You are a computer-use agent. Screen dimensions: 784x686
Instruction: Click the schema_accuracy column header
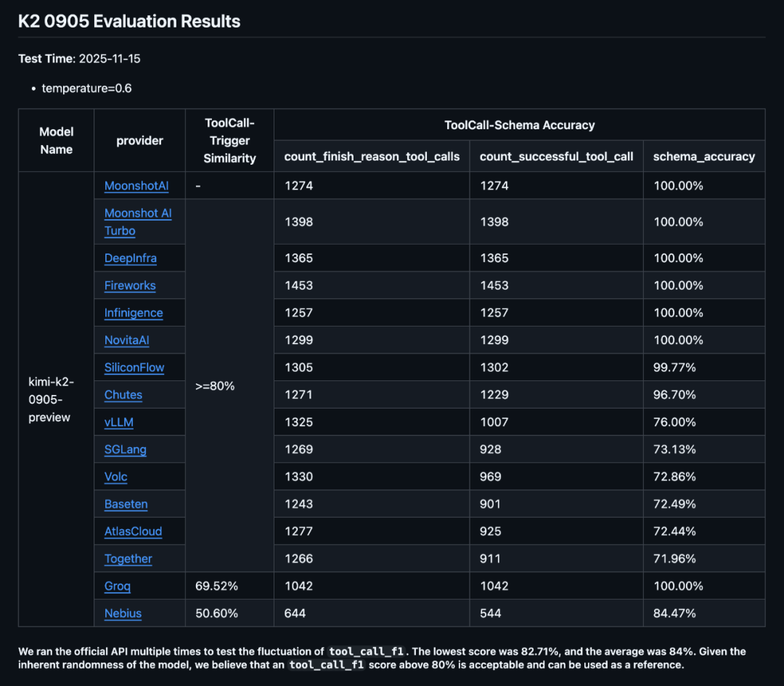(703, 156)
